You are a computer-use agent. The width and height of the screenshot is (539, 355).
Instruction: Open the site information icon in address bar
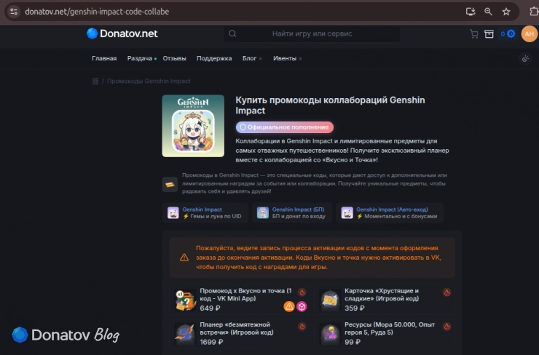[14, 12]
